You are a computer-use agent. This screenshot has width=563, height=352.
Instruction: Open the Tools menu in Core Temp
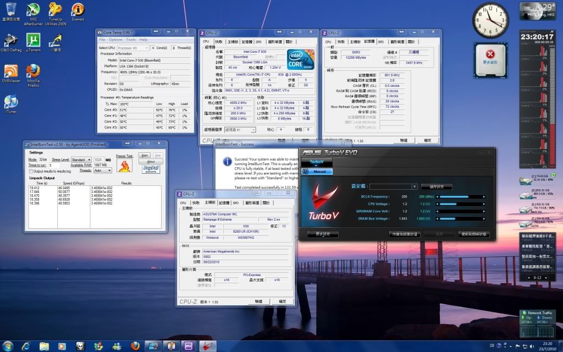point(131,40)
